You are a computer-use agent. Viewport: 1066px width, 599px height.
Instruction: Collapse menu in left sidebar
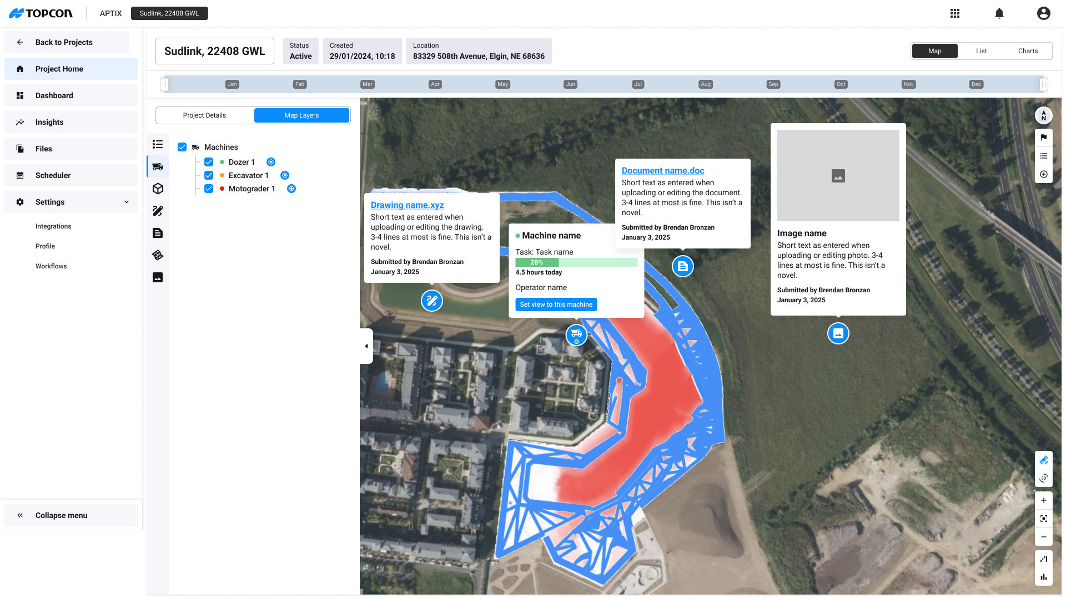click(x=61, y=515)
